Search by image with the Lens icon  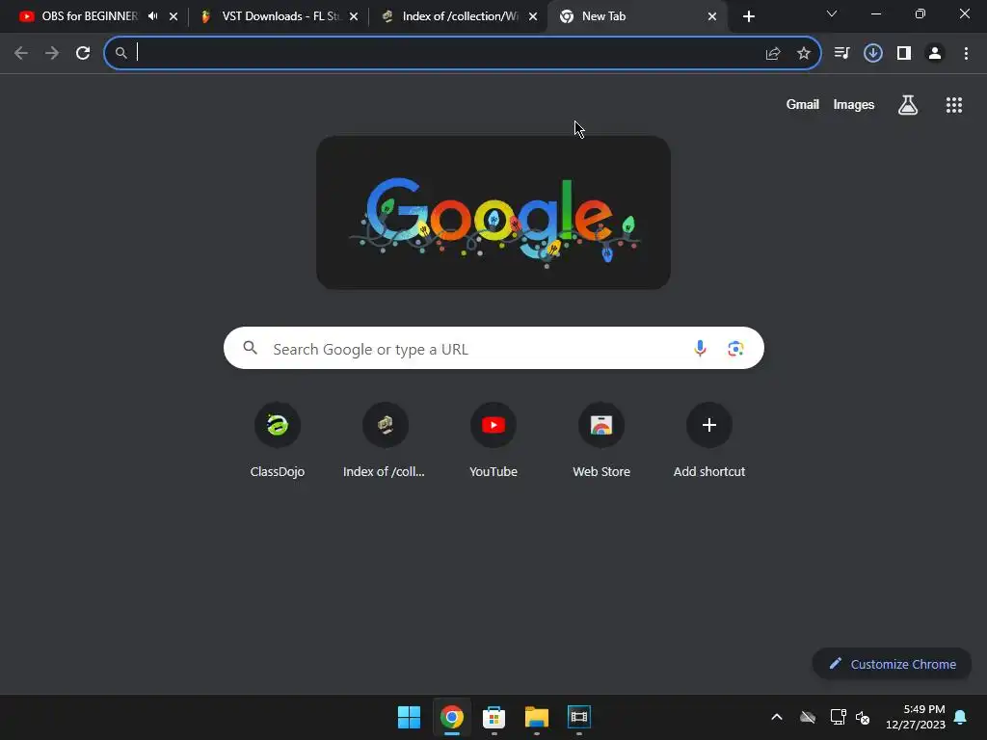tap(735, 348)
